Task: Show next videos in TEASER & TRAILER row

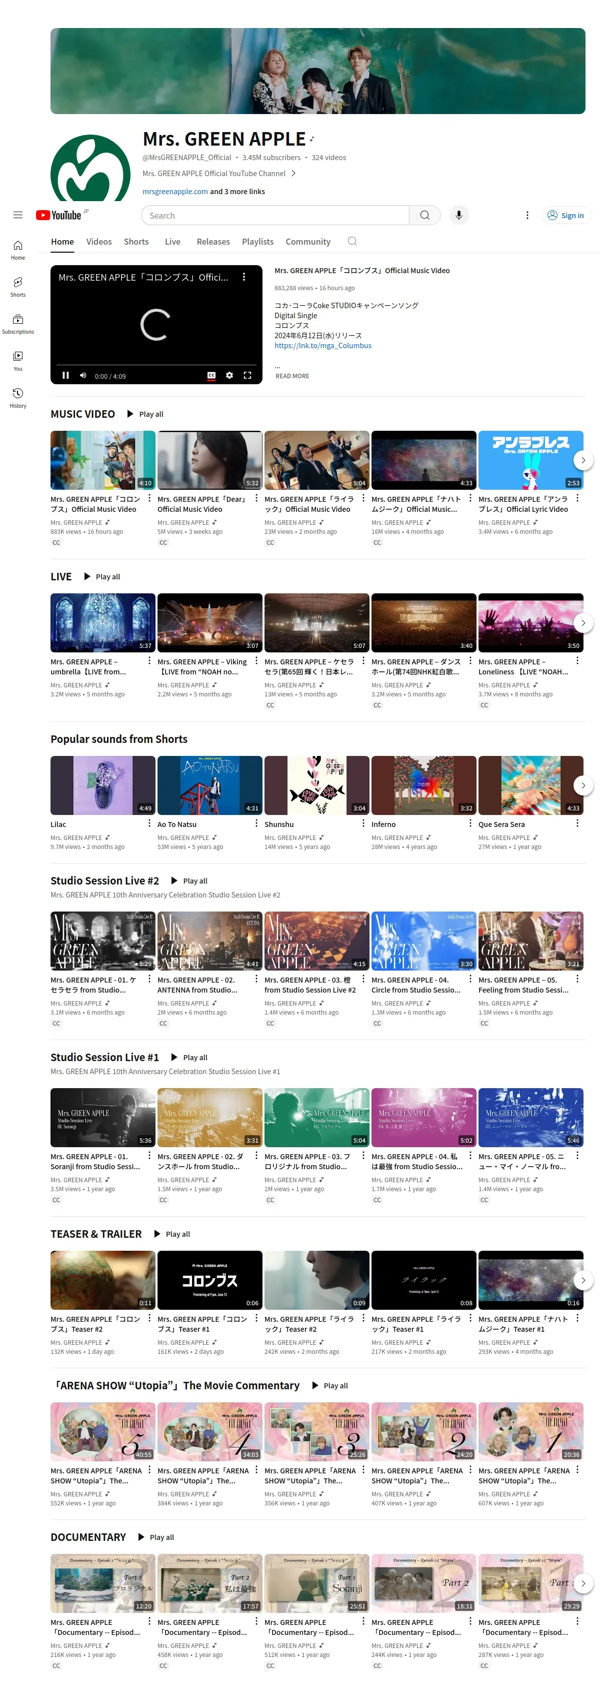Action: pos(583,1280)
